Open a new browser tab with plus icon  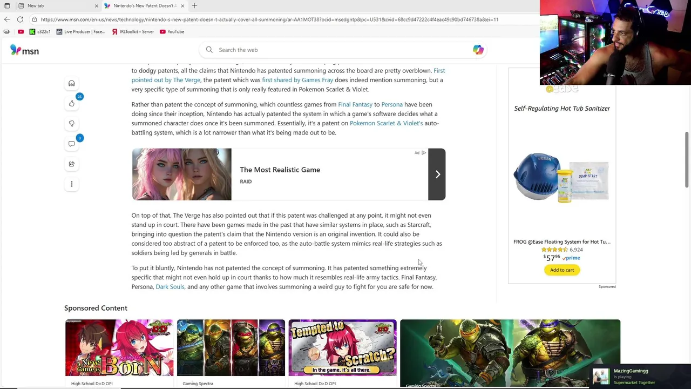pyautogui.click(x=194, y=6)
